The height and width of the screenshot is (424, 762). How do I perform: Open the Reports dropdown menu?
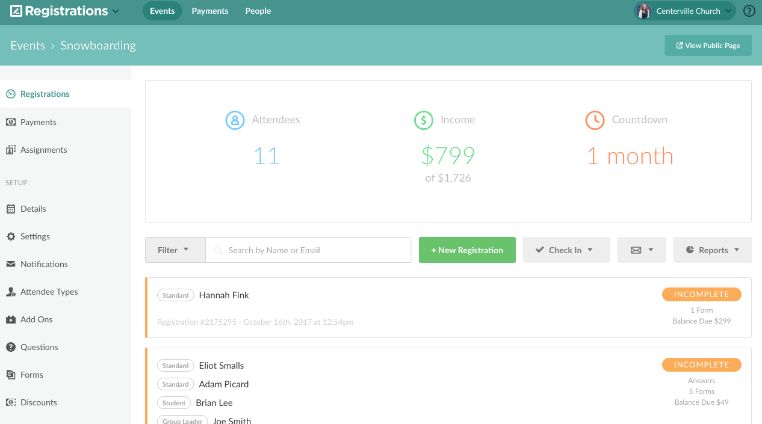(x=712, y=250)
